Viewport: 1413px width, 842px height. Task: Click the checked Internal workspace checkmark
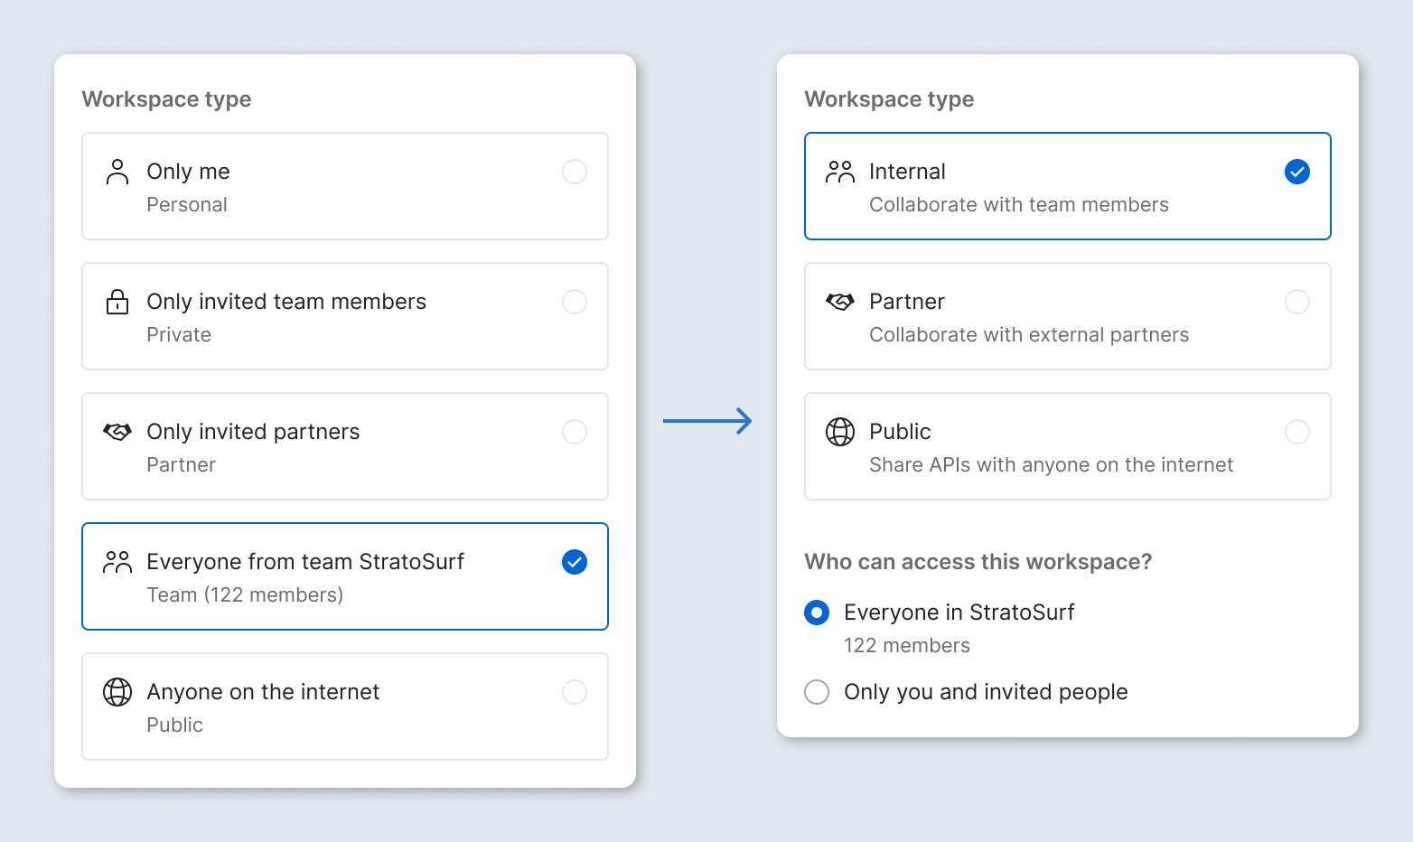(x=1297, y=172)
